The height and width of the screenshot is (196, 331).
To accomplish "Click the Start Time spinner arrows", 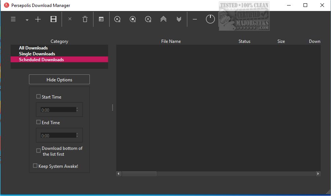I will tap(77, 110).
